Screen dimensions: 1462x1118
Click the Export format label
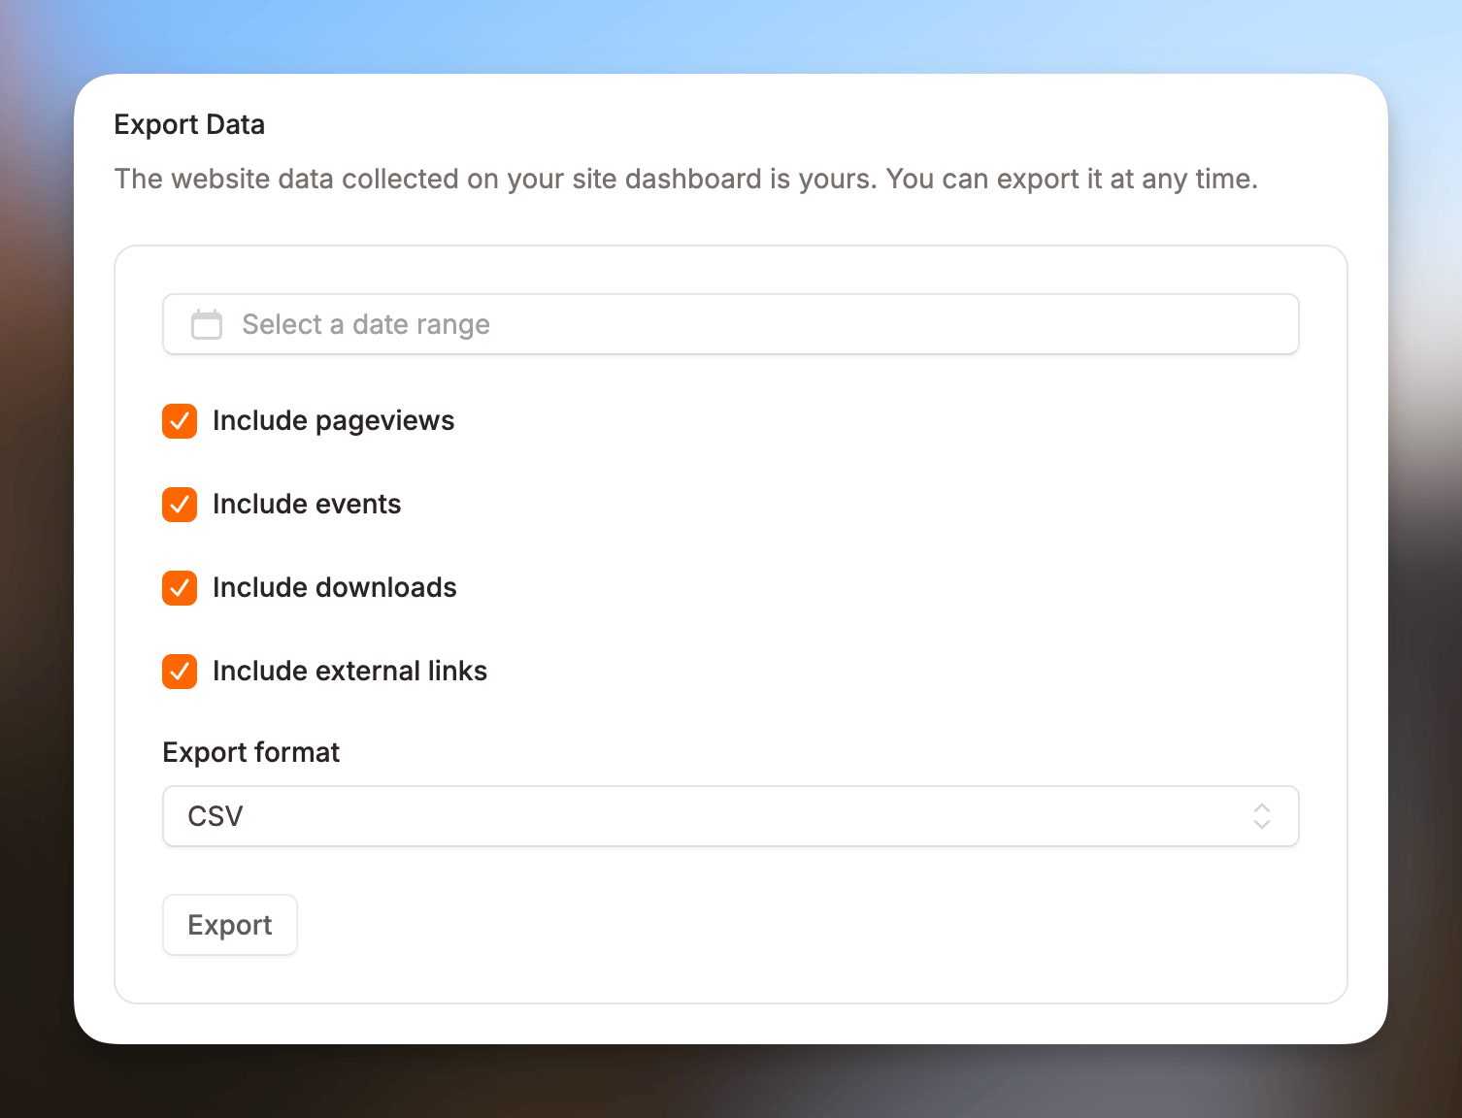coord(250,752)
